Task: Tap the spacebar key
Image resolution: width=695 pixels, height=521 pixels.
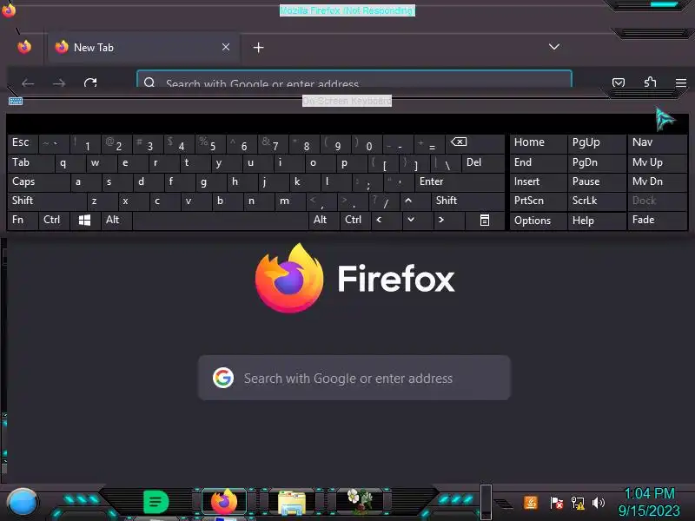Action: [221, 221]
